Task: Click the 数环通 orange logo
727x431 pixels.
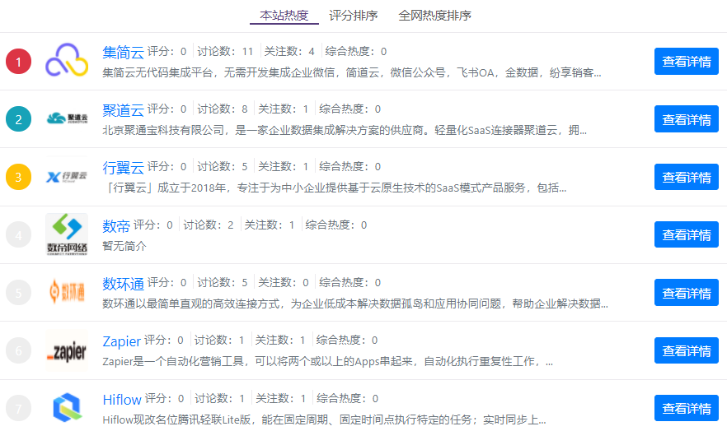Action: pyautogui.click(x=67, y=292)
